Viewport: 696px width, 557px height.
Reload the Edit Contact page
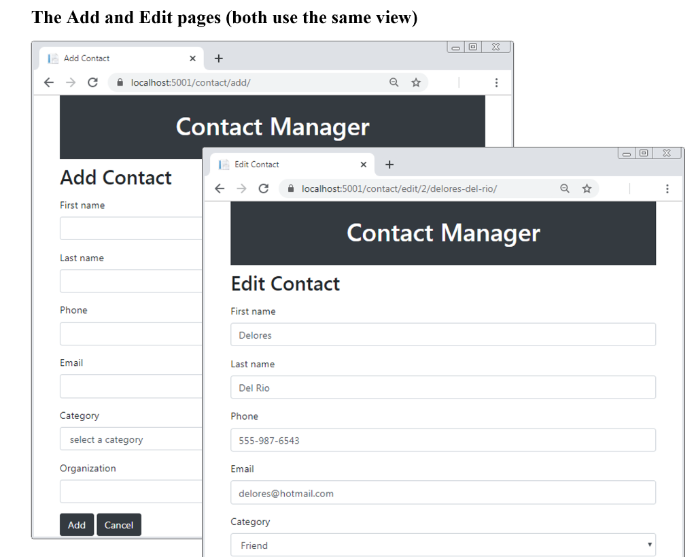click(264, 188)
